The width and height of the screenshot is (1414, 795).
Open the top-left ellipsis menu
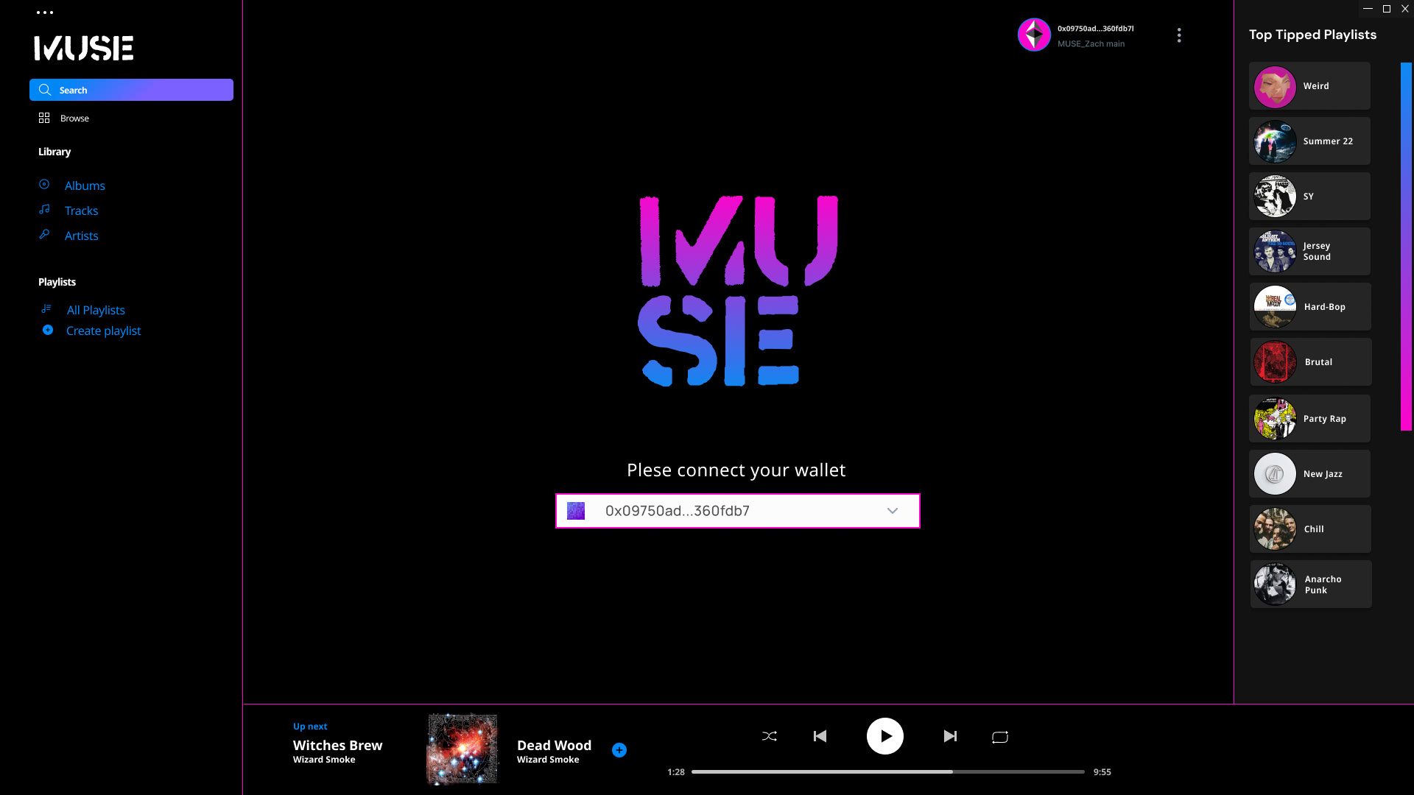[45, 13]
